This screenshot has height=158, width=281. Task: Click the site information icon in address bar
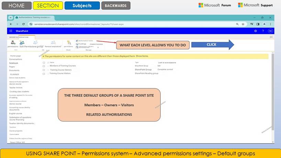[x=31, y=24]
